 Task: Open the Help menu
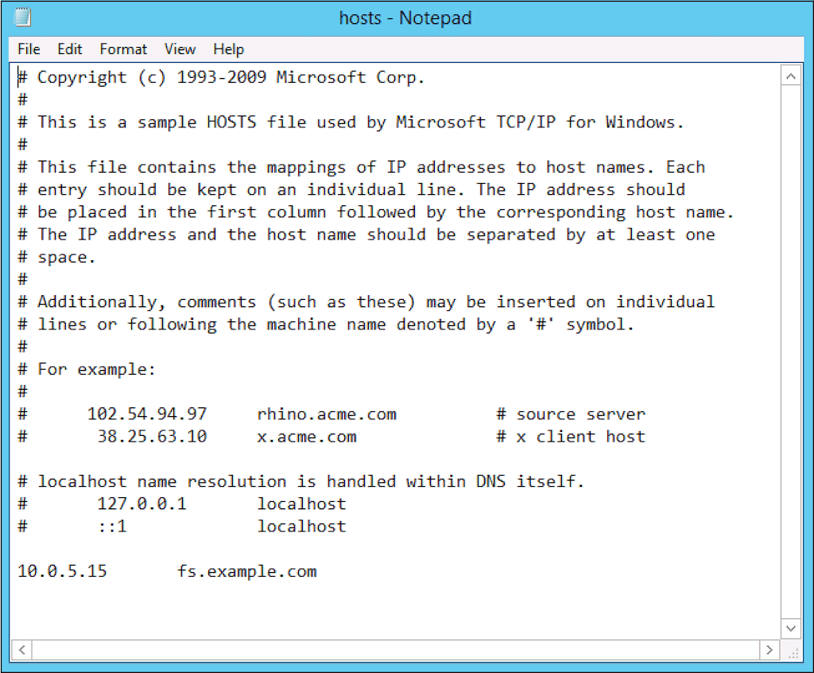pos(228,49)
